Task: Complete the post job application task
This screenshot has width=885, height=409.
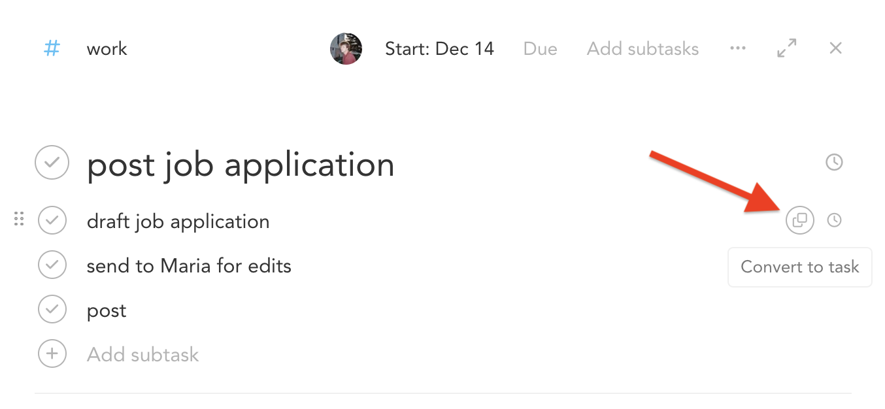Action: pyautogui.click(x=52, y=163)
